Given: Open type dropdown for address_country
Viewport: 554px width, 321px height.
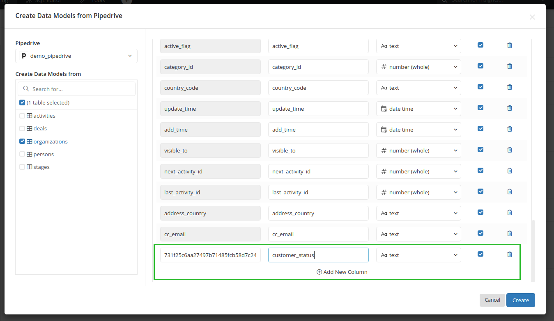Looking at the screenshot, I should (x=418, y=214).
